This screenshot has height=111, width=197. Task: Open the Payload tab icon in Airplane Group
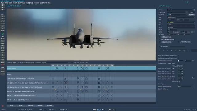[x=163, y=51]
